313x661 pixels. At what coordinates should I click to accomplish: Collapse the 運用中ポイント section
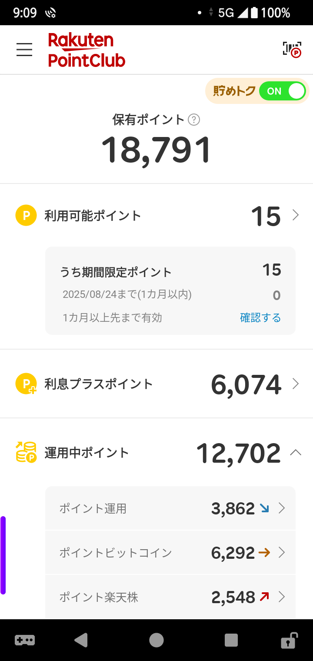(x=296, y=453)
